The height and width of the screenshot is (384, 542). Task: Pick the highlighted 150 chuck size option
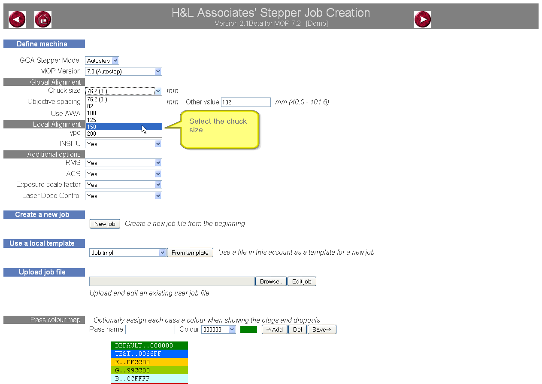pyautogui.click(x=124, y=127)
